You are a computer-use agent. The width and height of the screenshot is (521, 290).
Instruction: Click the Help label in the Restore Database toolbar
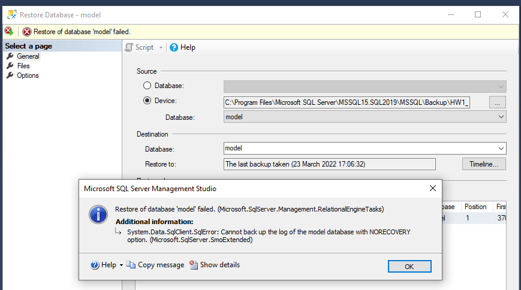point(188,47)
